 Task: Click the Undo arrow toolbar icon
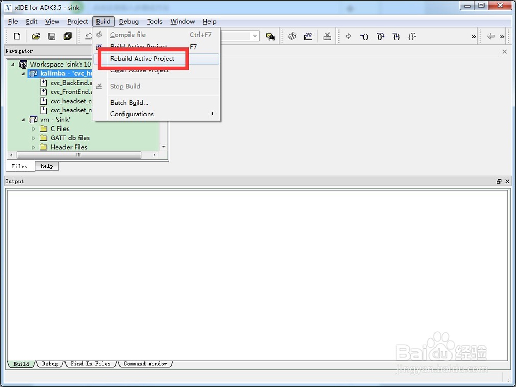pyautogui.click(x=88, y=36)
